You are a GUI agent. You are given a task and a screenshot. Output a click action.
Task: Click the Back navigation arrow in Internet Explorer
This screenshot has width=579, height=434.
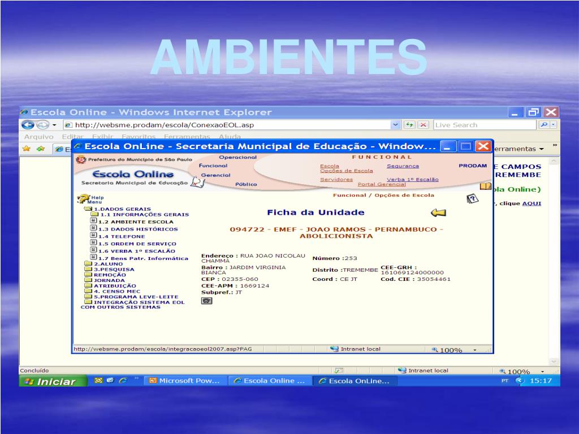point(28,125)
